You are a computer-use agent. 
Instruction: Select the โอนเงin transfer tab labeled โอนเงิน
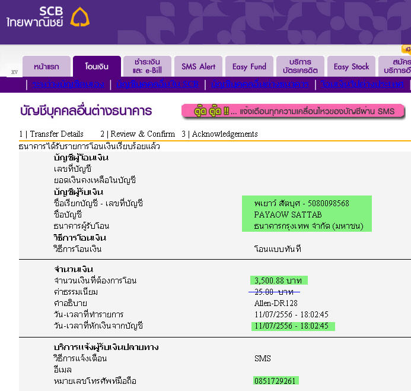(x=97, y=67)
